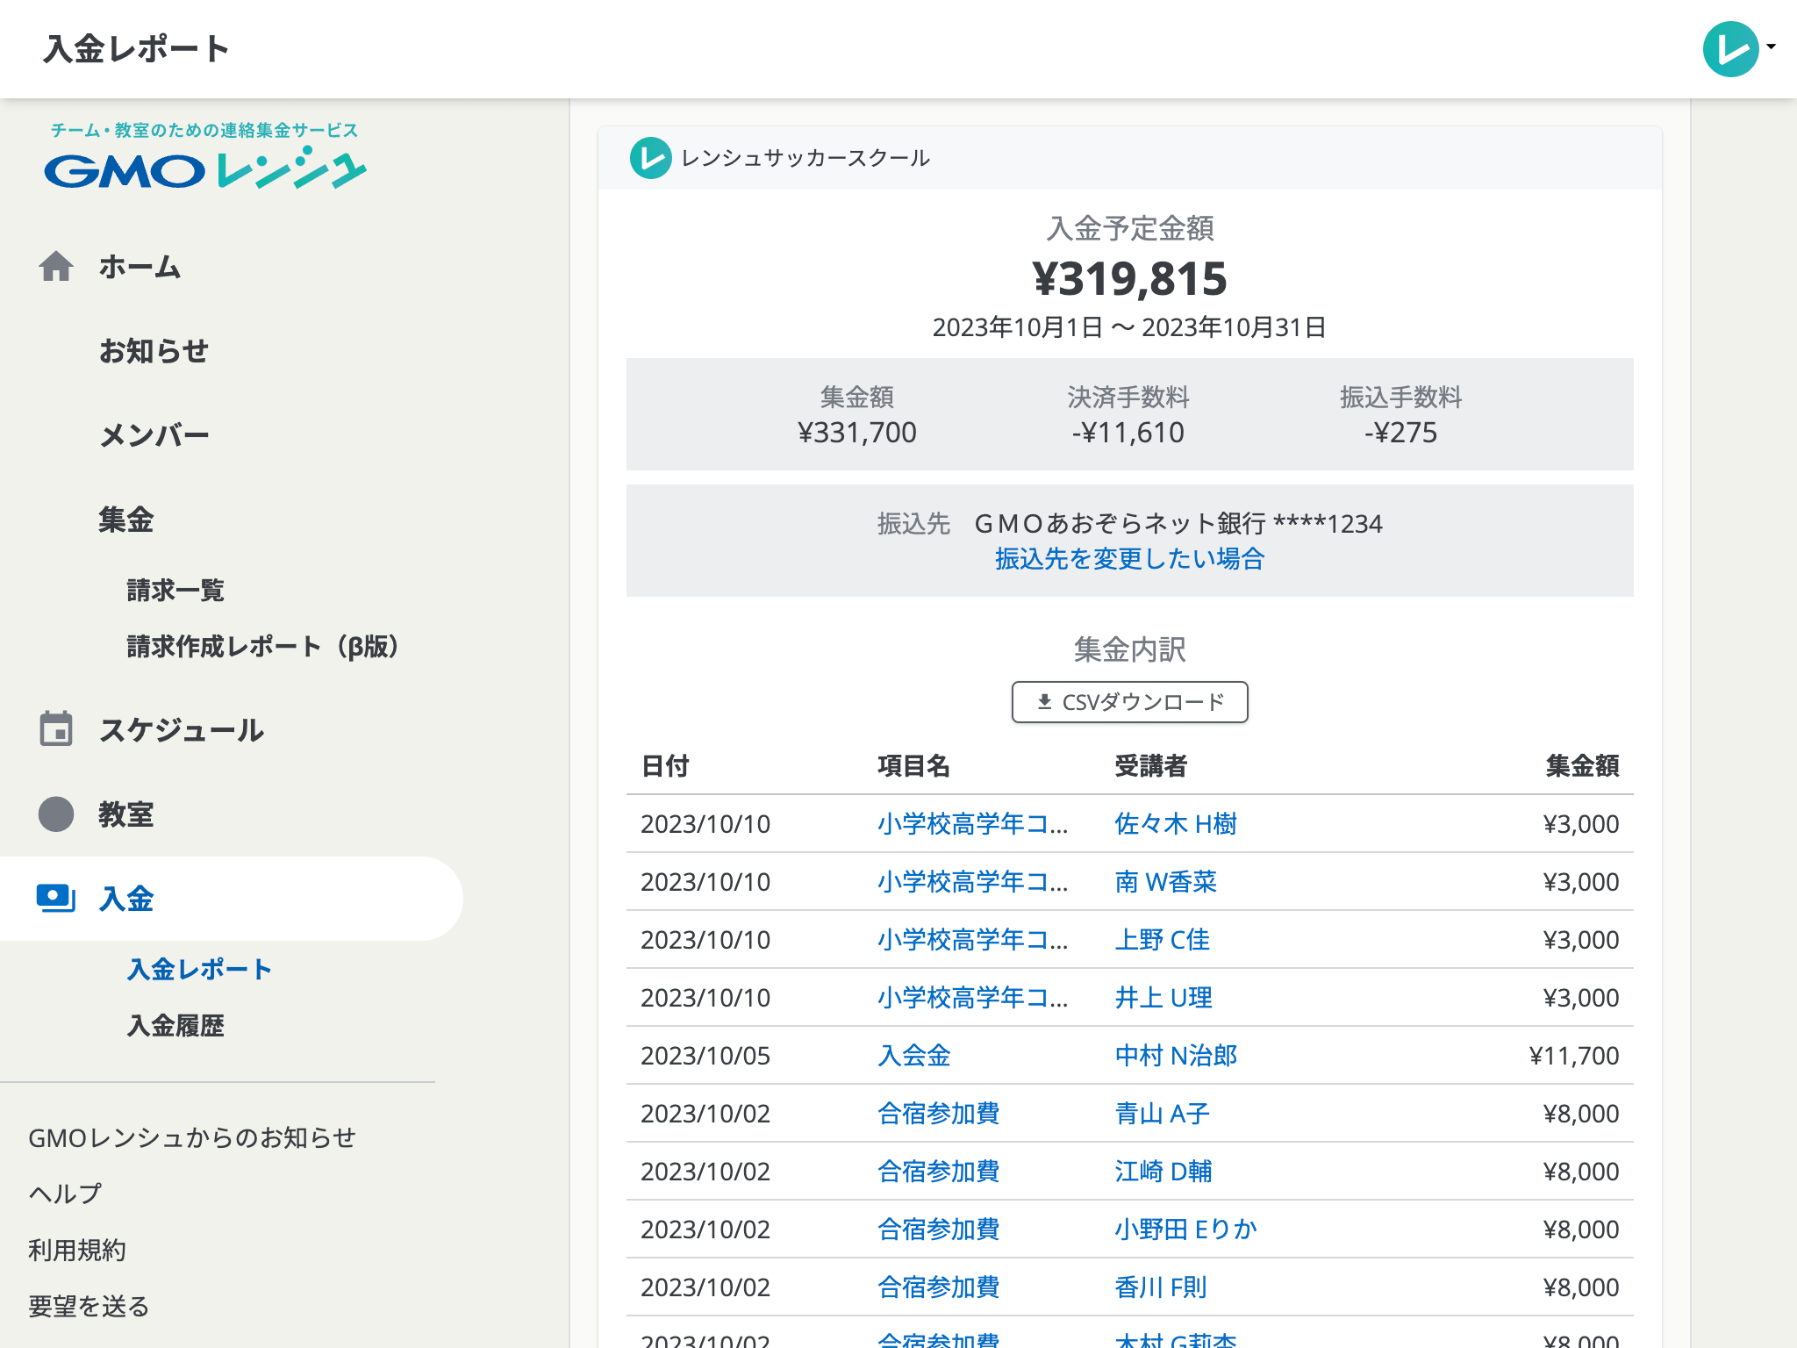Open the teal account avatar icon
1797x1348 pixels.
click(x=1729, y=49)
